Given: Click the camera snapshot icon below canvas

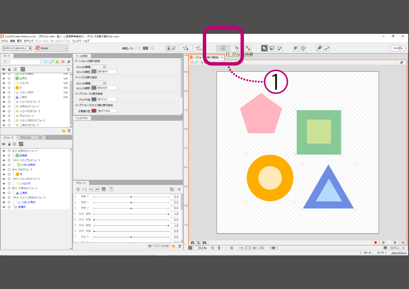Looking at the screenshot, I should click(192, 243).
